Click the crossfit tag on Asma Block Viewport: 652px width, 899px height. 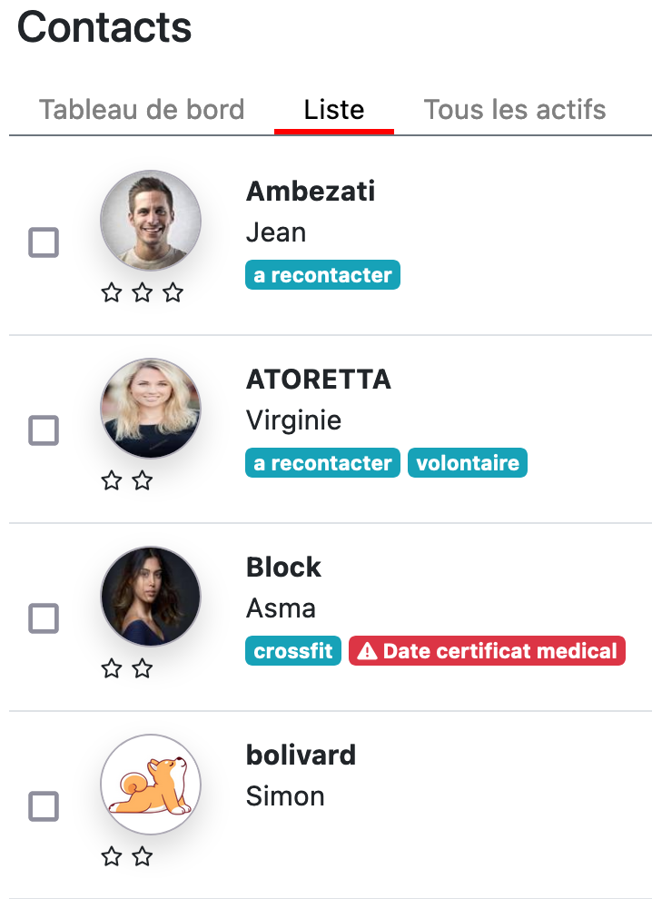tap(293, 651)
